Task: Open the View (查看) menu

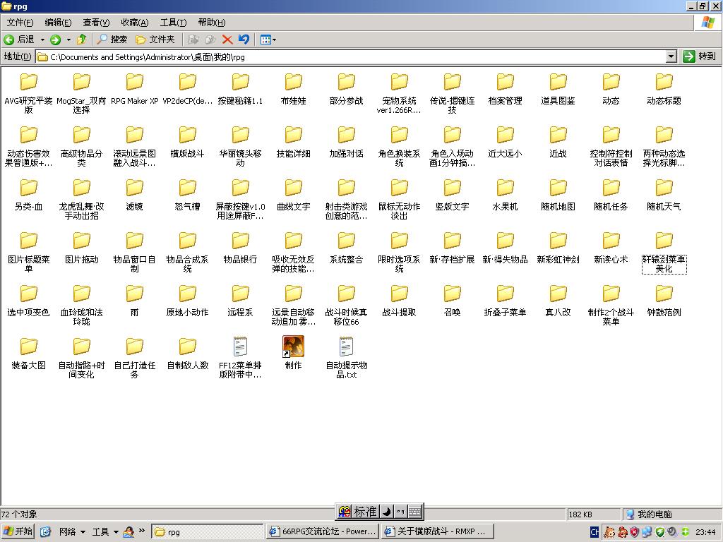Action: pos(96,23)
